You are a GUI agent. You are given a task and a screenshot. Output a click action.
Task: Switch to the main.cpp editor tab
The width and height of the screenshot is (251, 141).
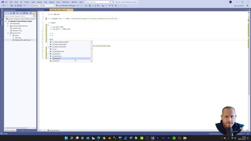[41, 10]
